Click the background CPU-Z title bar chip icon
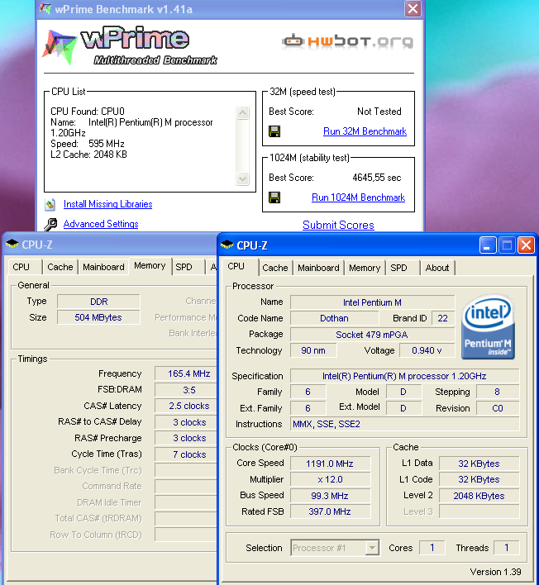 12,244
